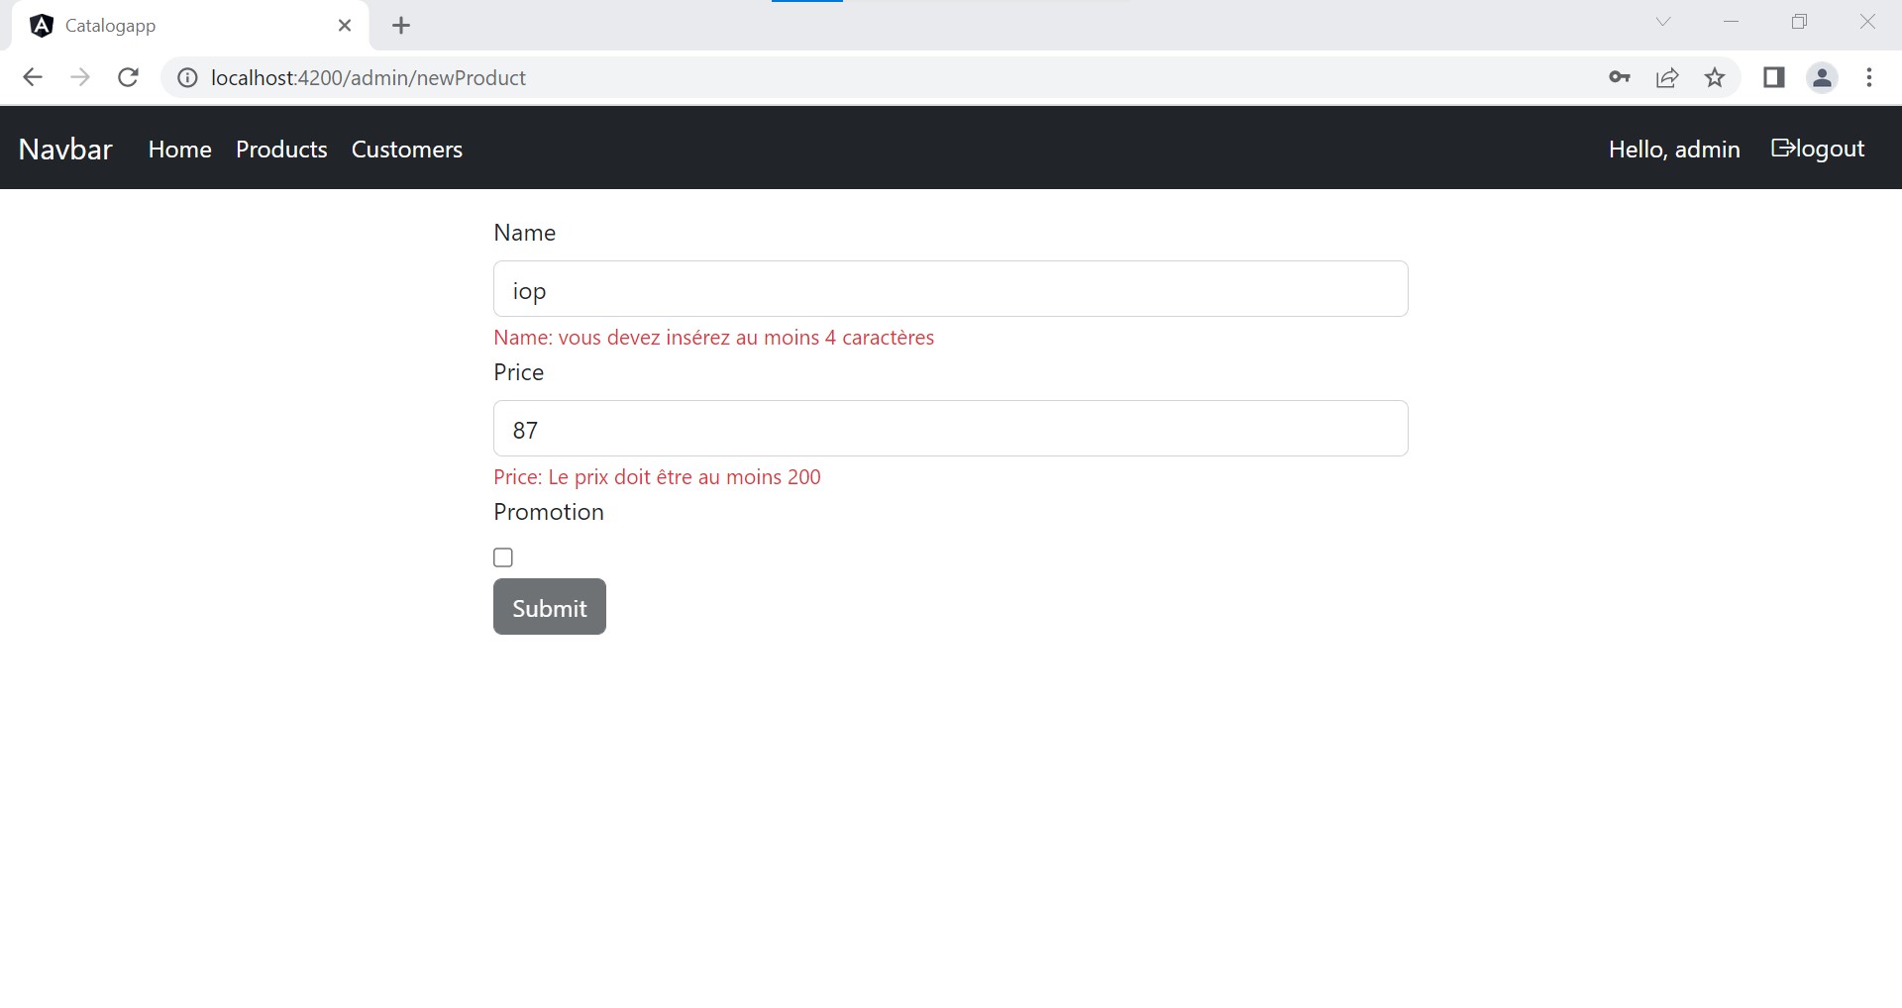Click the Price field label

click(x=518, y=372)
